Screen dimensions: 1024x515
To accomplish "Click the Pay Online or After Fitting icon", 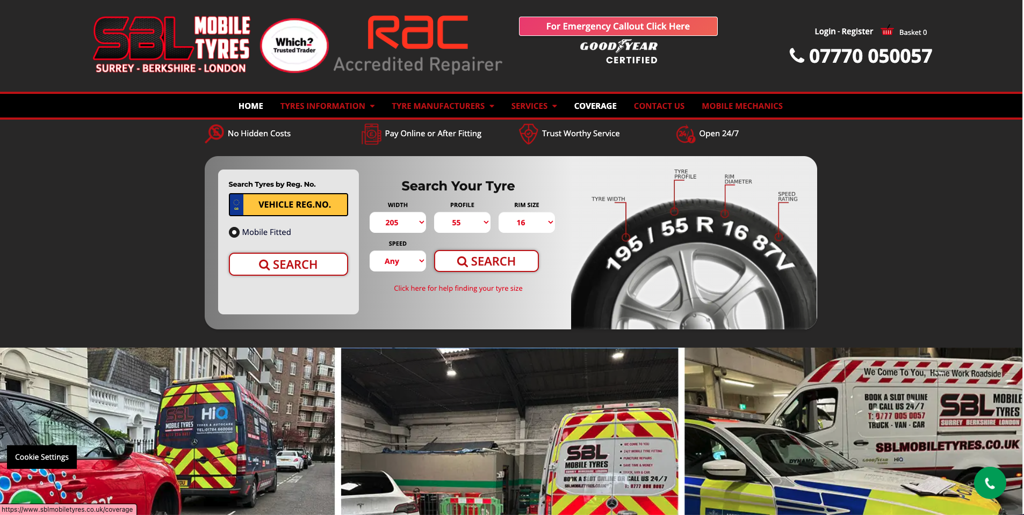I will pyautogui.click(x=371, y=134).
